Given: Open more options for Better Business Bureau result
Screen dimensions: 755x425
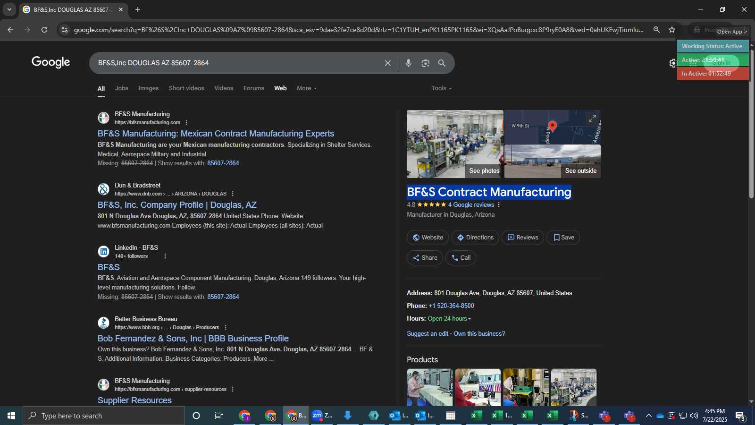Looking at the screenshot, I should coord(226,327).
